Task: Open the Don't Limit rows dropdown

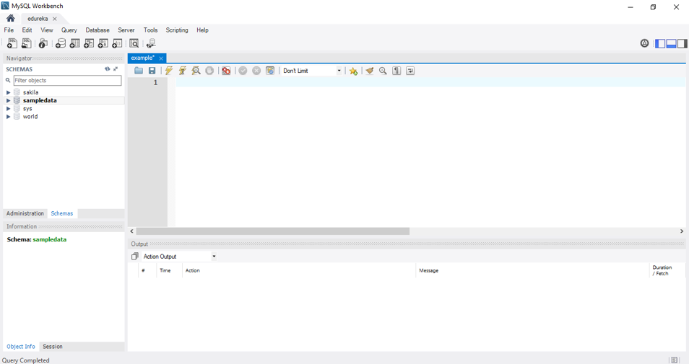Action: click(x=312, y=71)
